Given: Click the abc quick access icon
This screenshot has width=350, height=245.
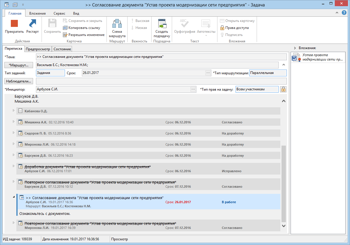Looking at the screenshot, I should point(15,4).
